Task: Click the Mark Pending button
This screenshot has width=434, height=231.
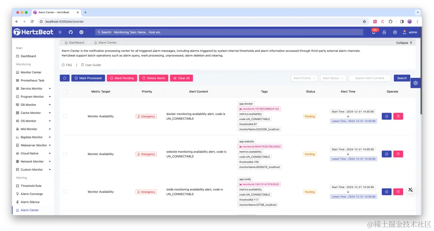Action: tap(122, 78)
